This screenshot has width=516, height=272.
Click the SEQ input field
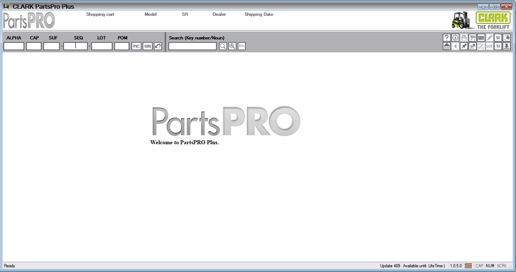[76, 46]
